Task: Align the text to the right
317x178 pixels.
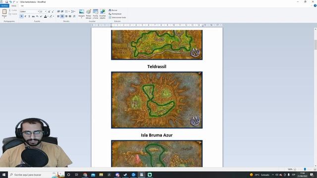Action: tap(66, 16)
